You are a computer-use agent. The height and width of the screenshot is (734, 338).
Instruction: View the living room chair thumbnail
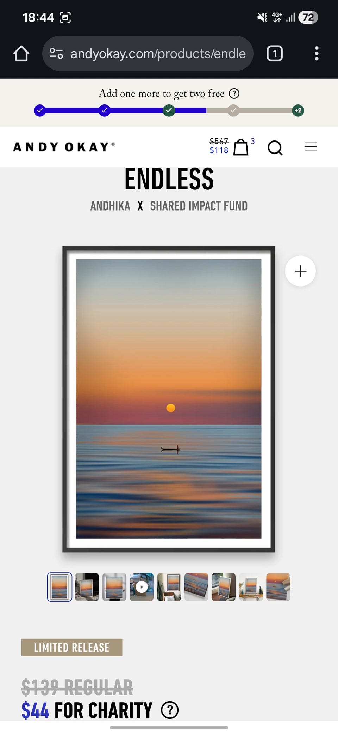[x=169, y=587]
